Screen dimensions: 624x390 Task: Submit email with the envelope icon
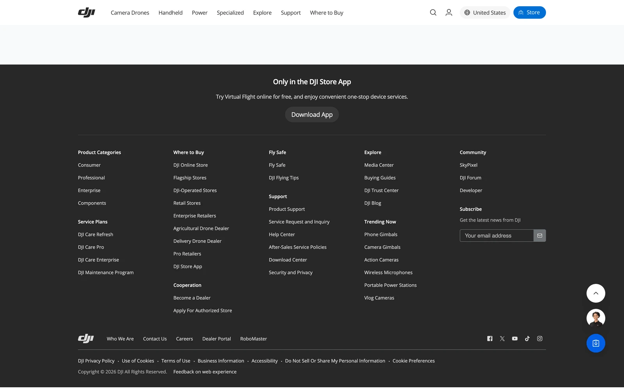(540, 236)
